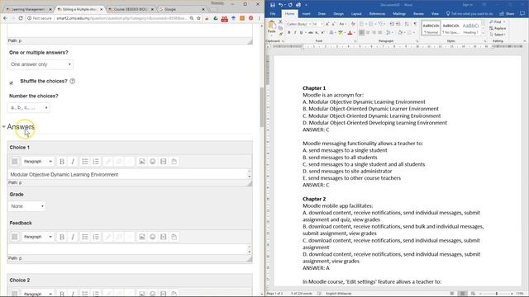
Task: Expand toolbar toggle in Feedback editor
Action: click(x=15, y=237)
